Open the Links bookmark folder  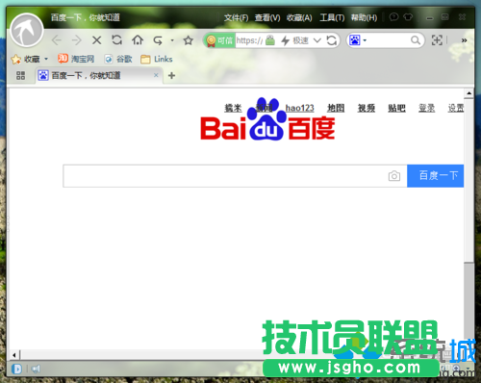pyautogui.click(x=157, y=59)
